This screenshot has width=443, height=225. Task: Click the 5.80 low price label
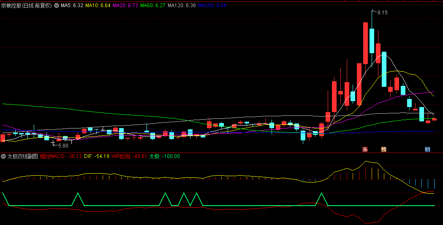tap(63, 146)
